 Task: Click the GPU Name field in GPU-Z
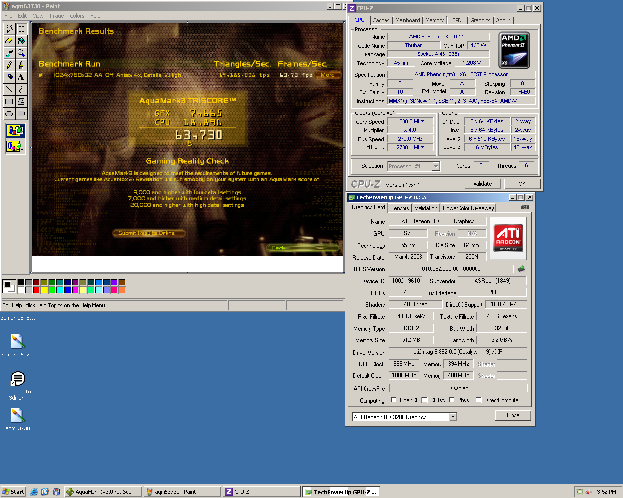(x=438, y=221)
